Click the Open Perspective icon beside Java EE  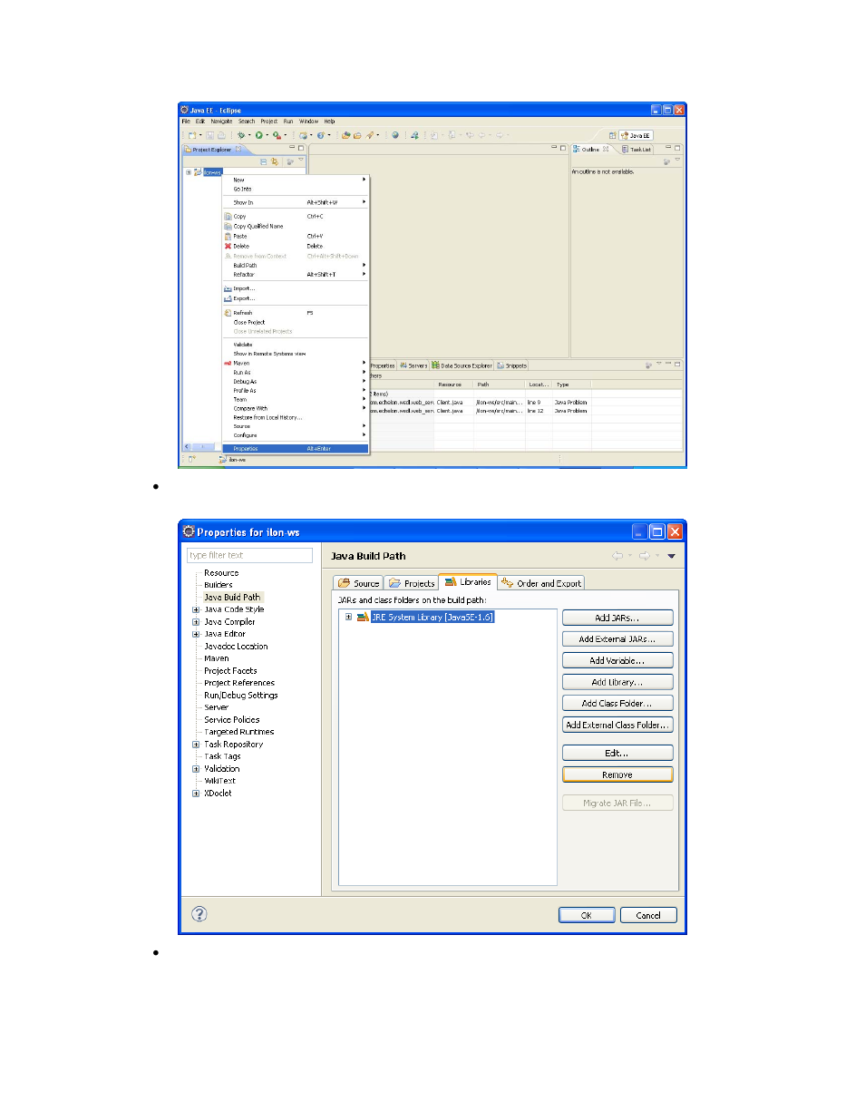tap(612, 135)
